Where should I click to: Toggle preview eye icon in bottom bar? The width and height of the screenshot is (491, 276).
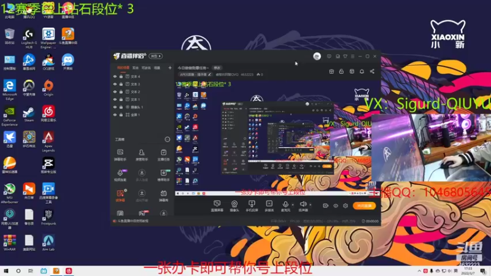click(336, 205)
